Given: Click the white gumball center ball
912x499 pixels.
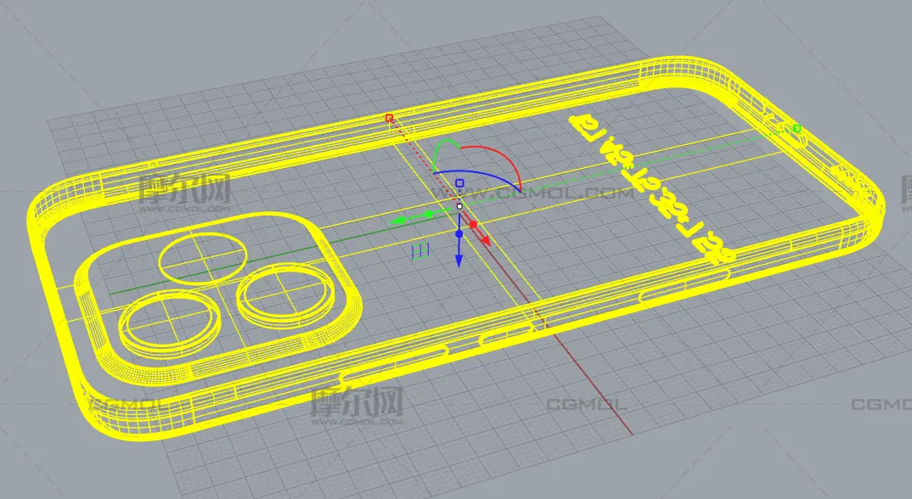Looking at the screenshot, I should tap(459, 205).
